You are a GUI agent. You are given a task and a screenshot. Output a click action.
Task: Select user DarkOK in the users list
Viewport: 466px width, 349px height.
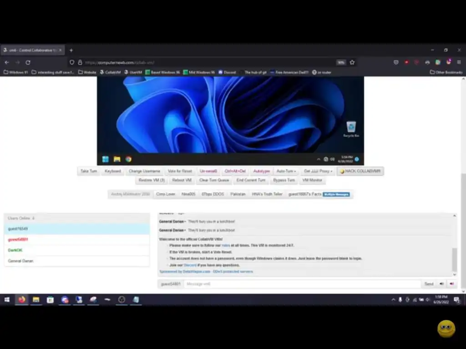click(x=76, y=250)
